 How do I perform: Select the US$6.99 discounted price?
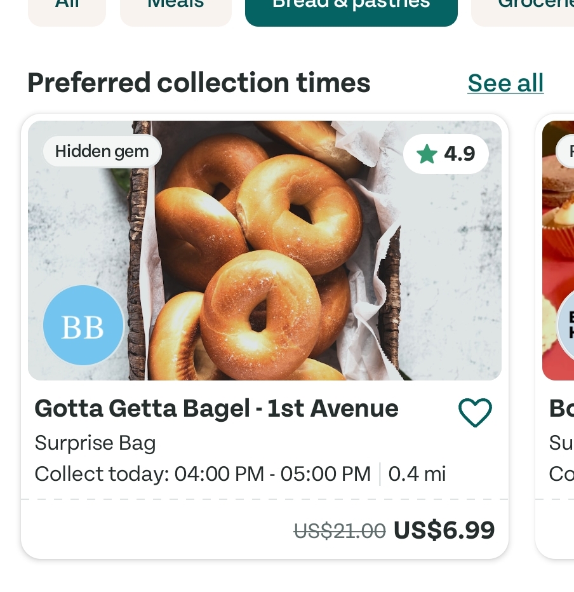[444, 530]
